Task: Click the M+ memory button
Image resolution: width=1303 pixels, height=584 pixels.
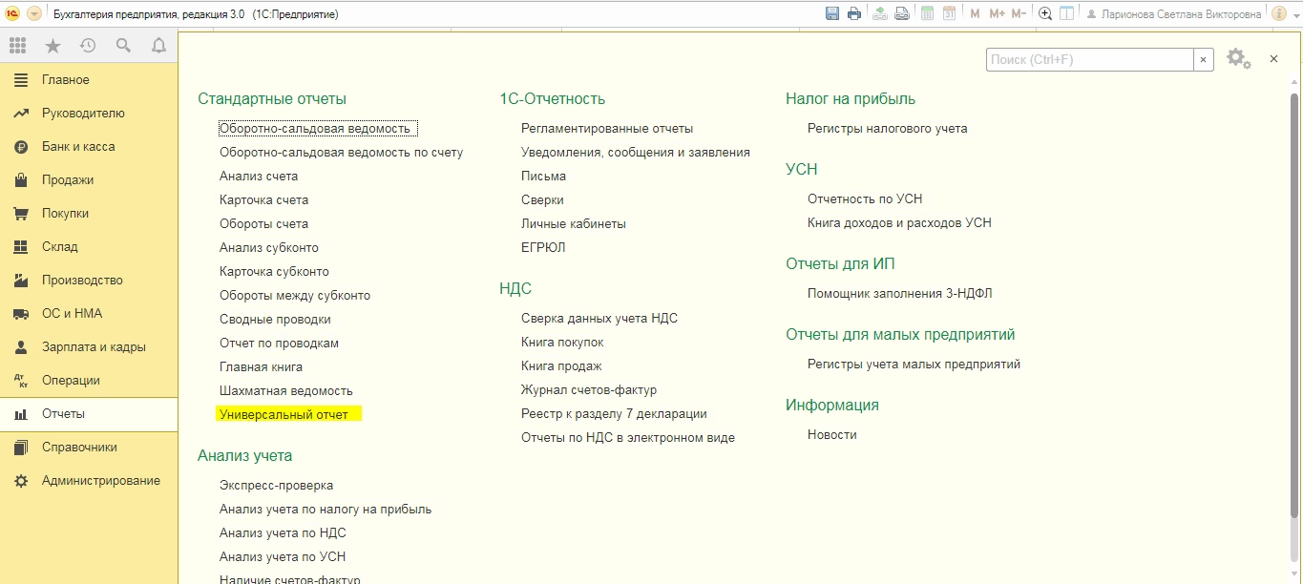Action: [x=998, y=13]
